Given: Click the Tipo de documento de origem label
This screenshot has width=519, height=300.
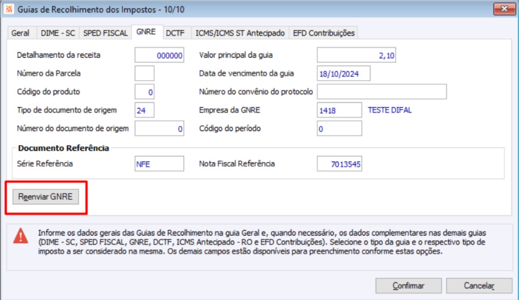Looking at the screenshot, I should [67, 110].
